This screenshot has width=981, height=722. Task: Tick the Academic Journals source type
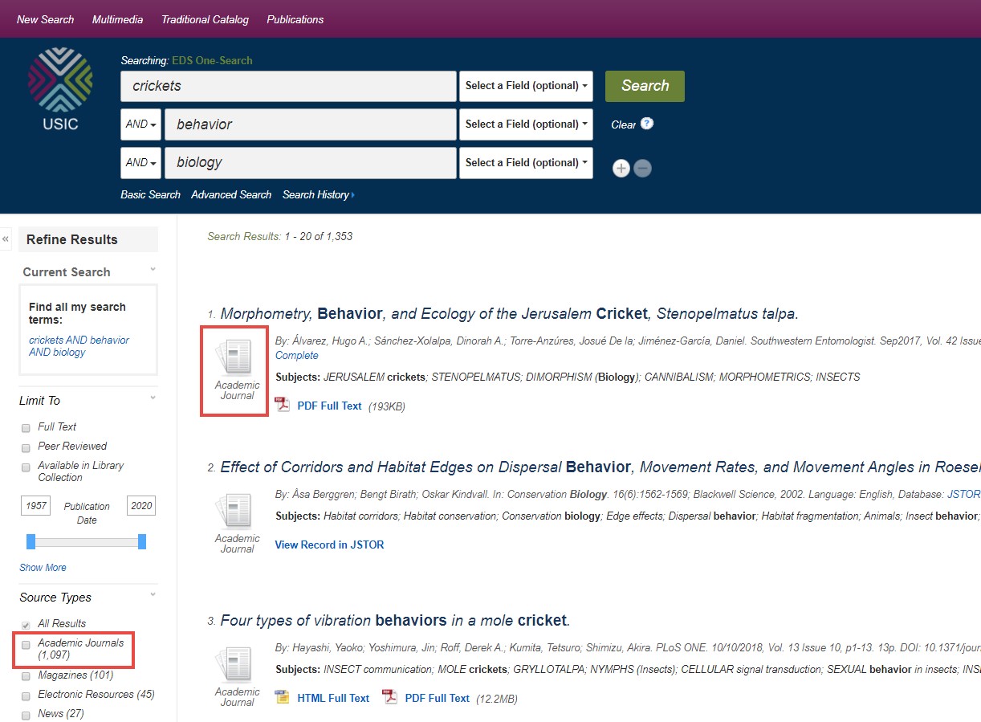(26, 645)
